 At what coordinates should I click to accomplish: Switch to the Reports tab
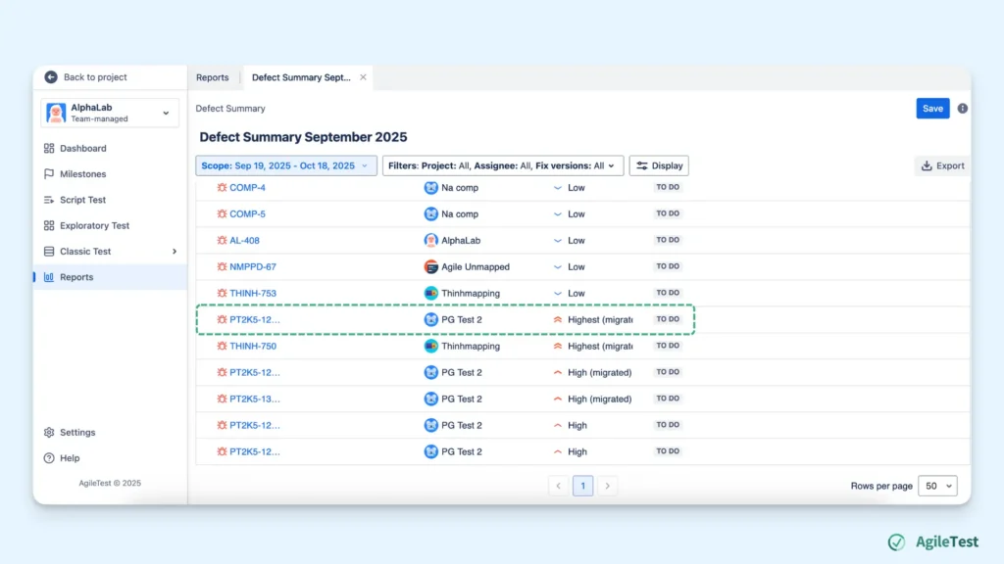[213, 76]
